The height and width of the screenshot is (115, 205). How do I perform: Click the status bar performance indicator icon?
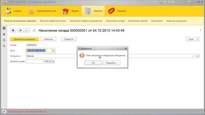point(4,111)
